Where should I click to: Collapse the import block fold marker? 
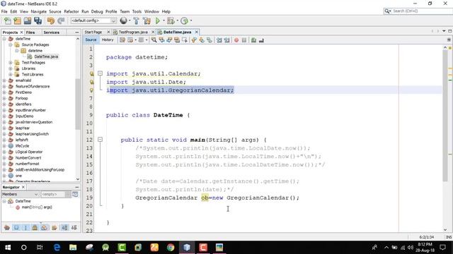coord(100,73)
